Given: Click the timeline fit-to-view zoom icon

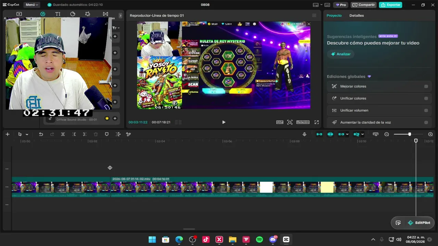Looking at the screenshot, I should (x=376, y=134).
